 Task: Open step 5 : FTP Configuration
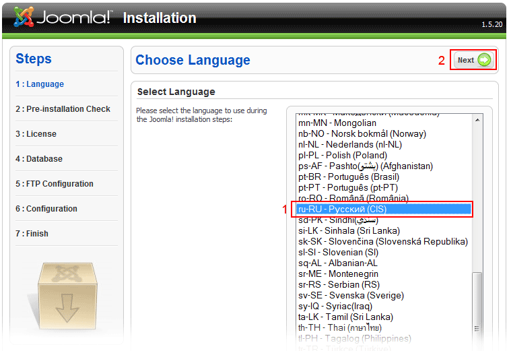[55, 184]
